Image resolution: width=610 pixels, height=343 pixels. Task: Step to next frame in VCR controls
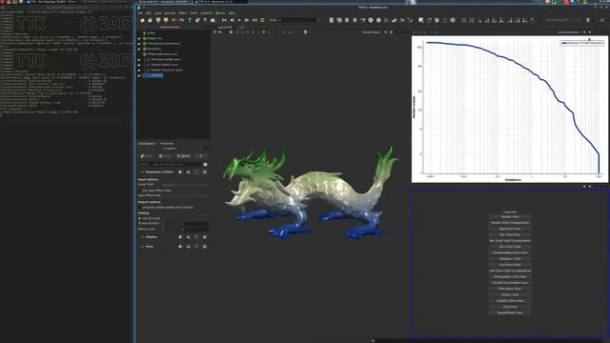(x=247, y=20)
